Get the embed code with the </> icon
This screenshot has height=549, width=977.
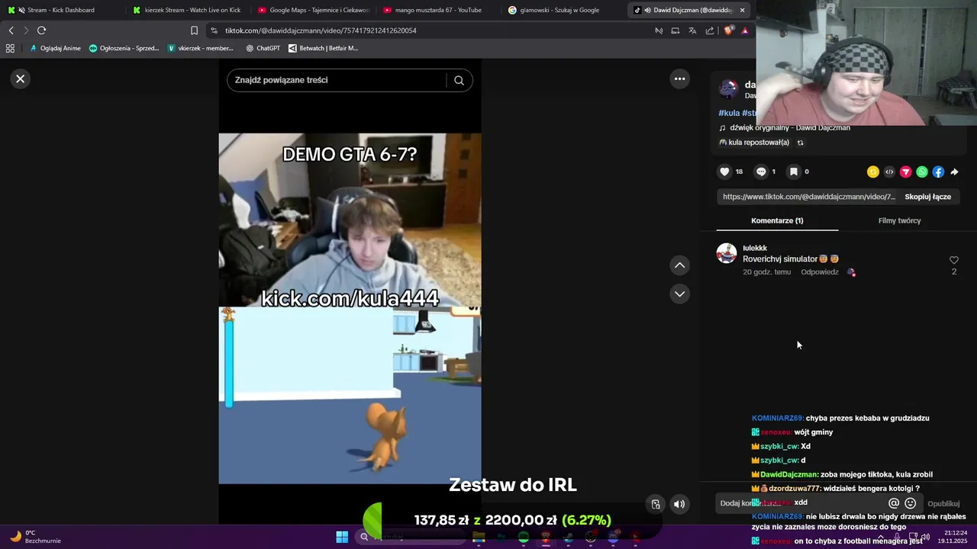pyautogui.click(x=889, y=172)
